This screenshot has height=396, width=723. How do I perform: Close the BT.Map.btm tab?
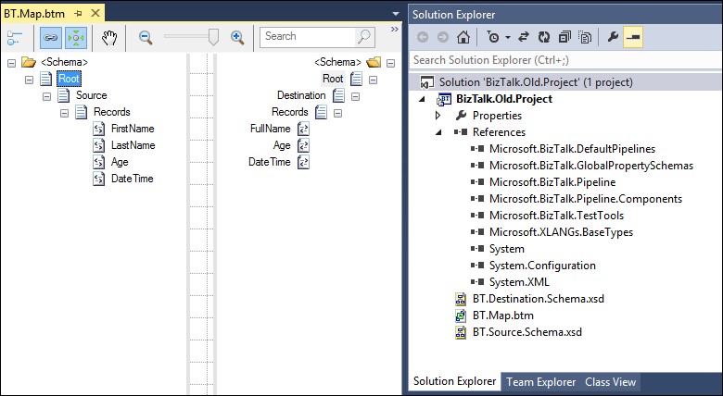[x=95, y=13]
